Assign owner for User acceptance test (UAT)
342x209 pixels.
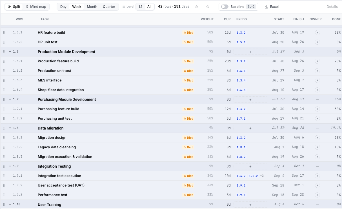317,185
